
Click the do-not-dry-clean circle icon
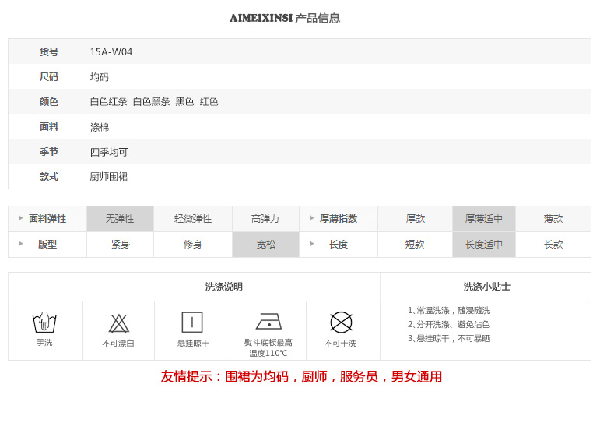[341, 323]
